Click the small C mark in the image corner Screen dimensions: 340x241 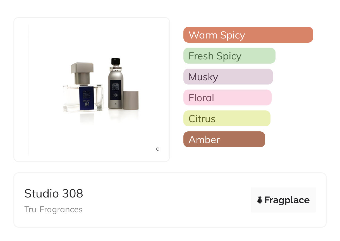click(157, 149)
